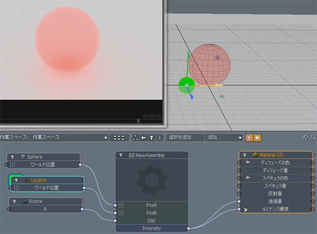The width and height of the screenshot is (317, 234).
Task: Select the Locator node title
Action: point(39,180)
